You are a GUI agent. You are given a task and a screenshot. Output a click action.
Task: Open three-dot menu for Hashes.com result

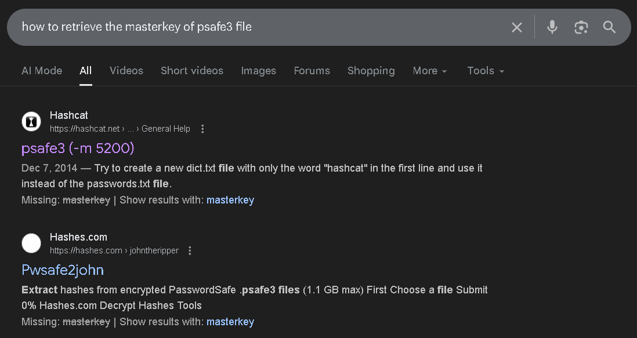[x=190, y=250]
